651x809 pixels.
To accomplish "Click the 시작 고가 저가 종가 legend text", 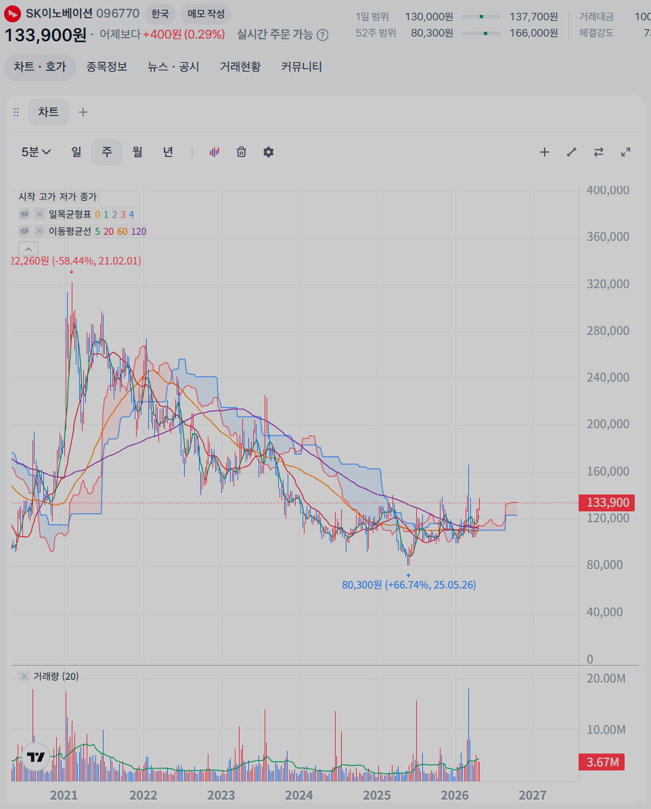I will tap(58, 197).
